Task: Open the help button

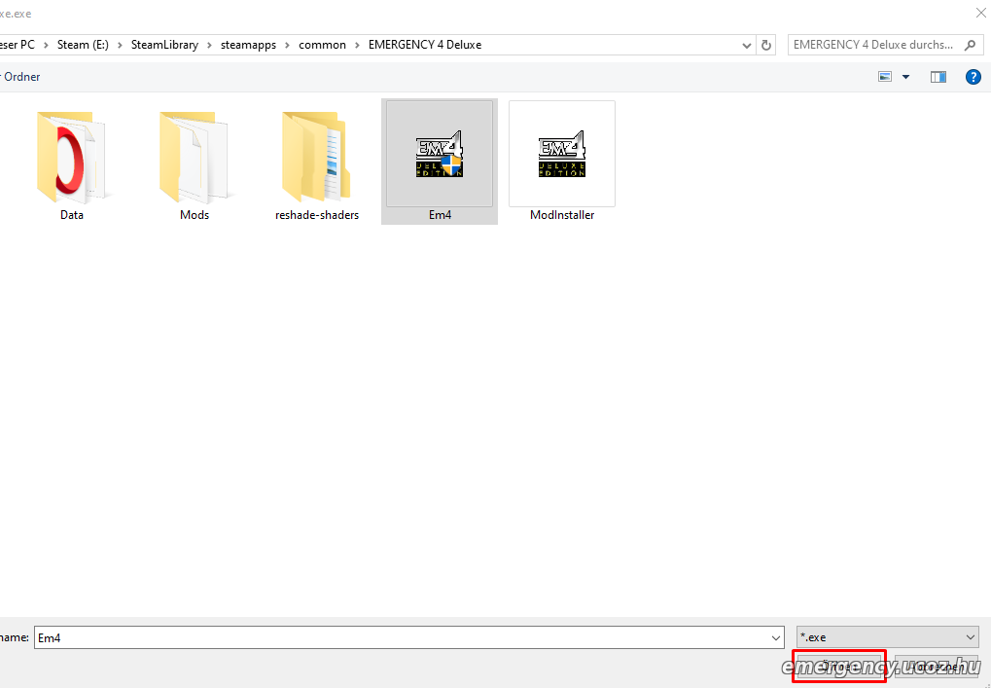Action: (973, 77)
